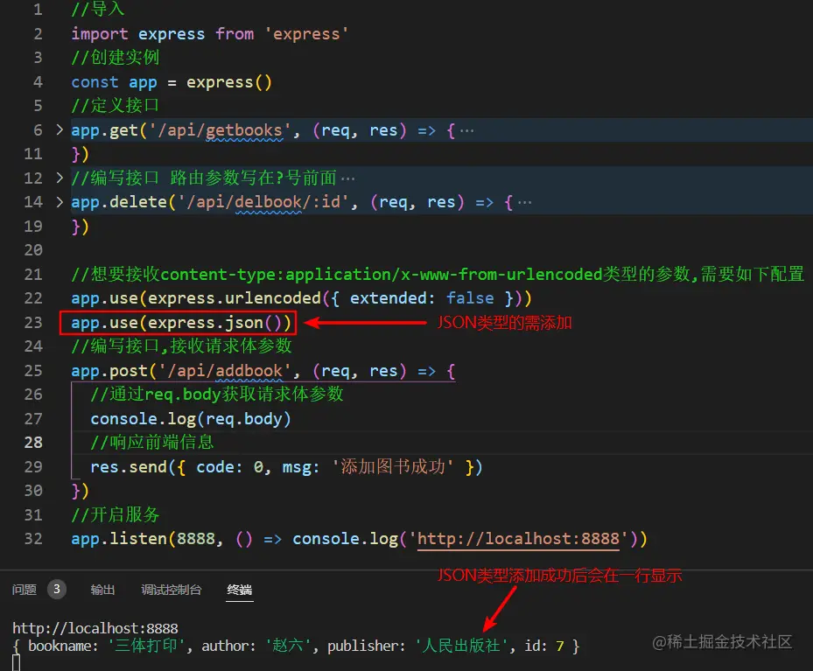813x671 pixels.
Task: Click the problems count badge 3
Action: 57,589
